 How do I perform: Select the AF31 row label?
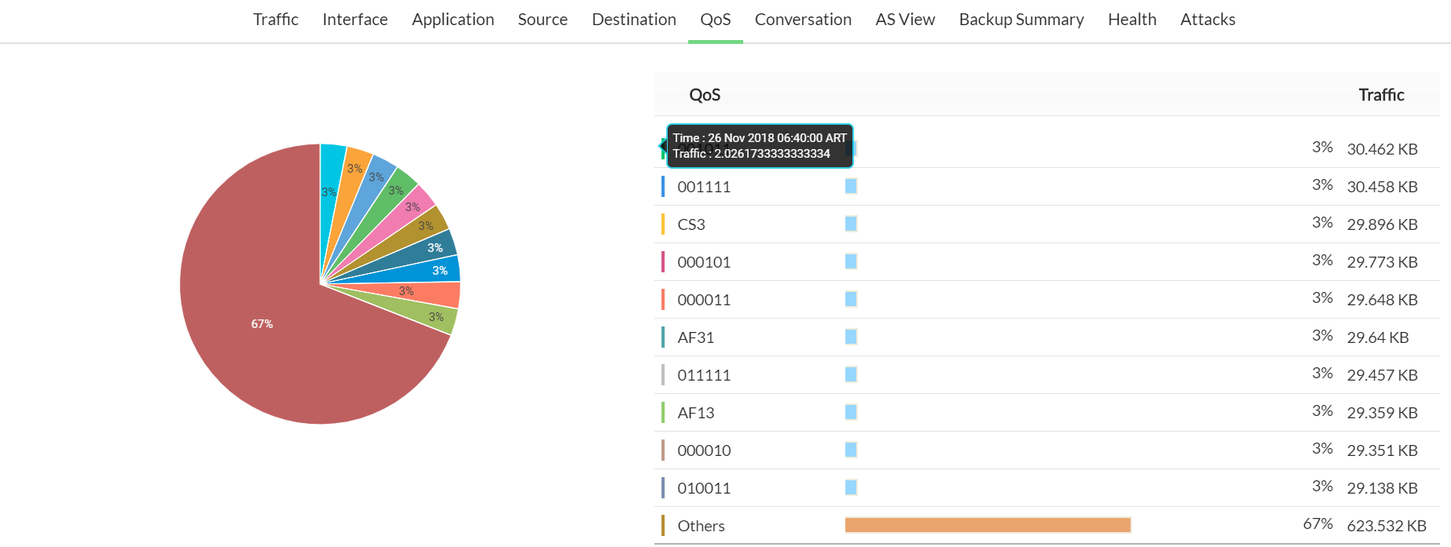[x=695, y=337]
